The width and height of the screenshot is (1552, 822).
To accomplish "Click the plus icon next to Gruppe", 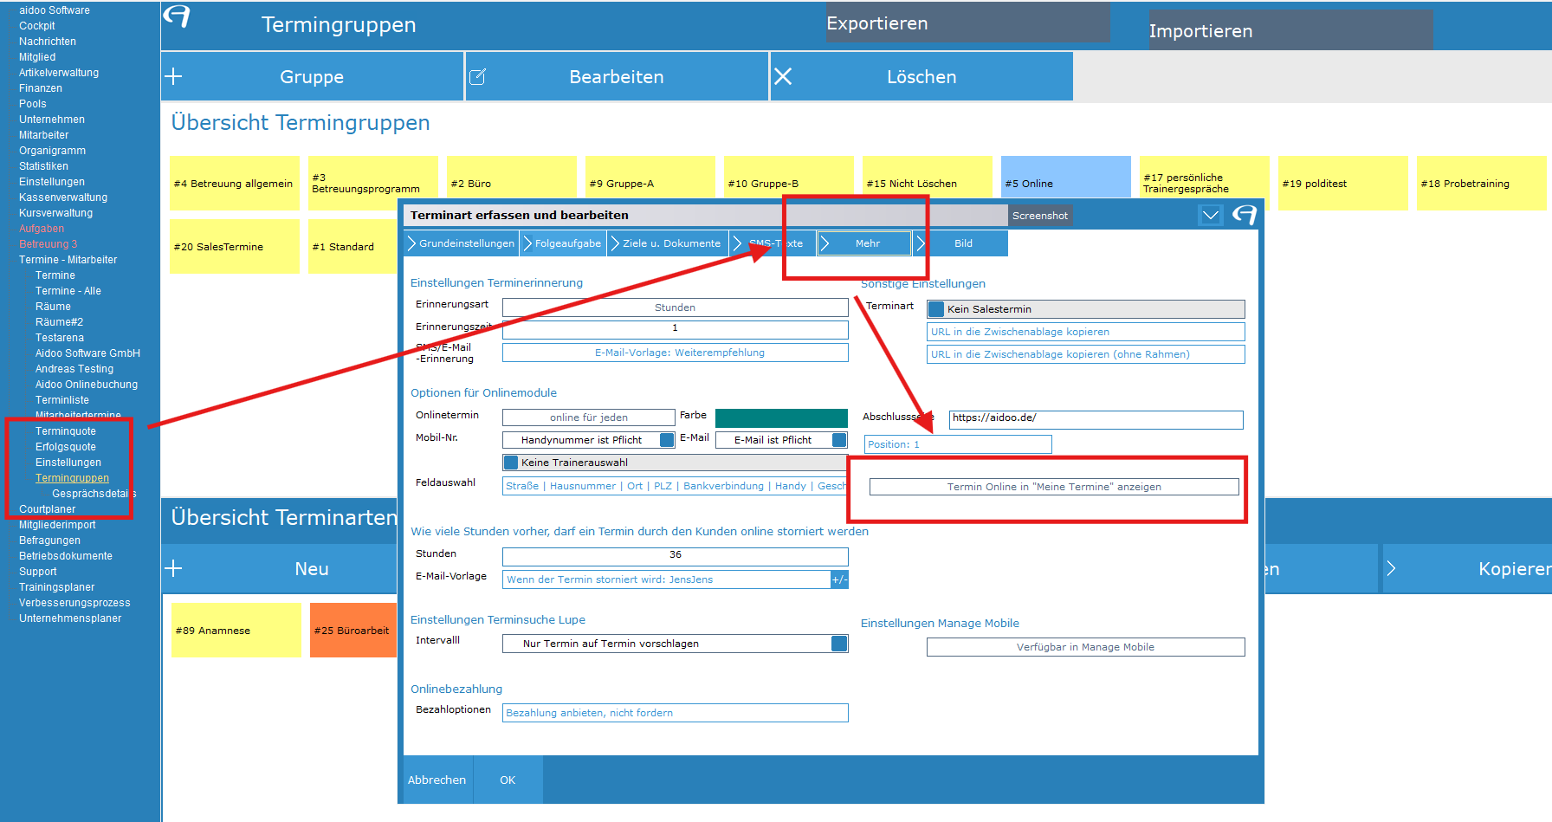I will [x=173, y=76].
